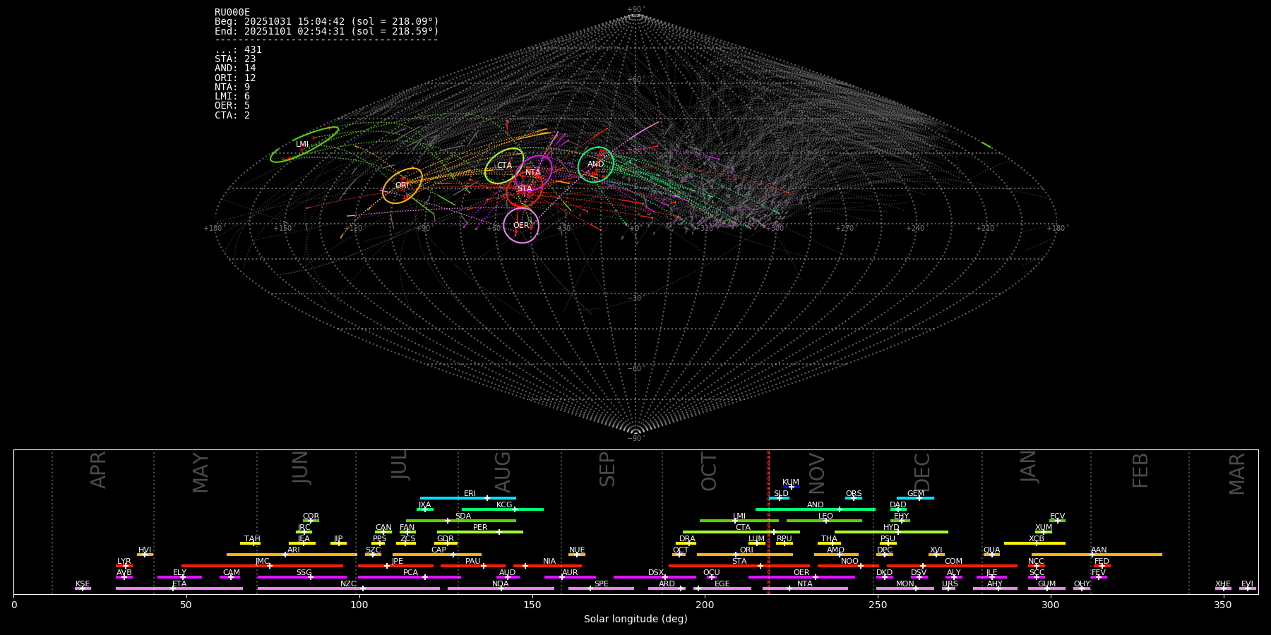The width and height of the screenshot is (1271, 635).
Task: Select the End: 20251101 02:54:31 line
Action: pyautogui.click(x=327, y=31)
